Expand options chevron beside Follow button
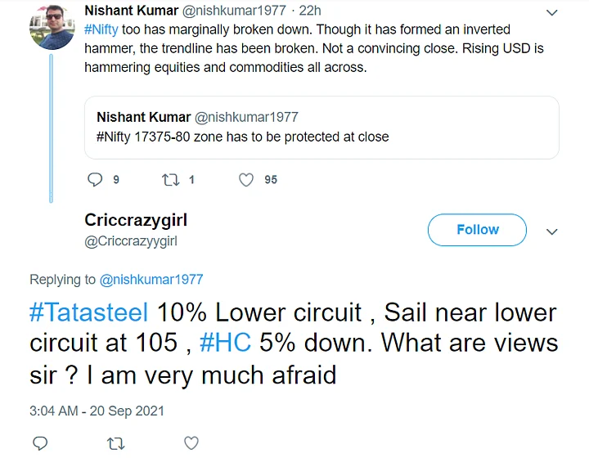This screenshot has width=589, height=467. (x=551, y=231)
